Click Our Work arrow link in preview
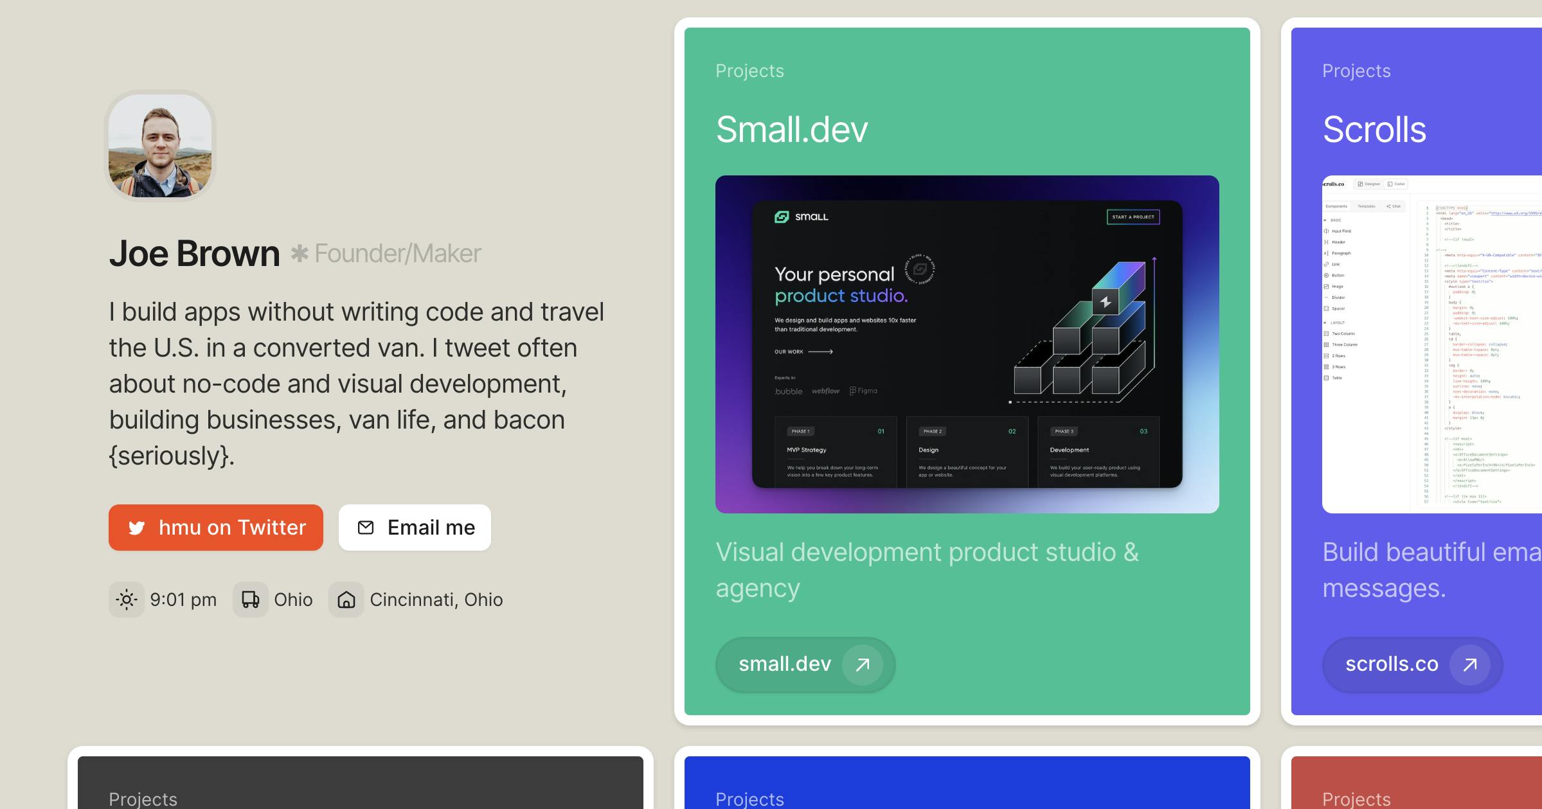 [803, 351]
